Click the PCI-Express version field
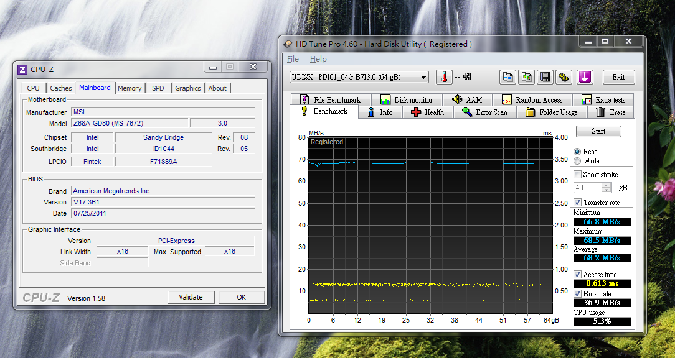This screenshot has height=358, width=675. (x=176, y=241)
